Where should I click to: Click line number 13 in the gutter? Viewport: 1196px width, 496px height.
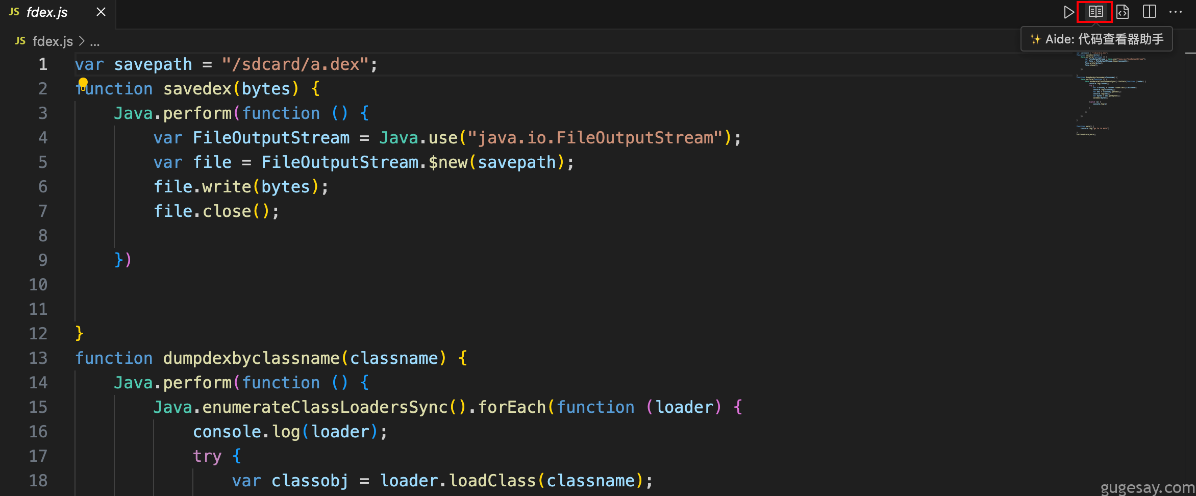[x=38, y=358]
